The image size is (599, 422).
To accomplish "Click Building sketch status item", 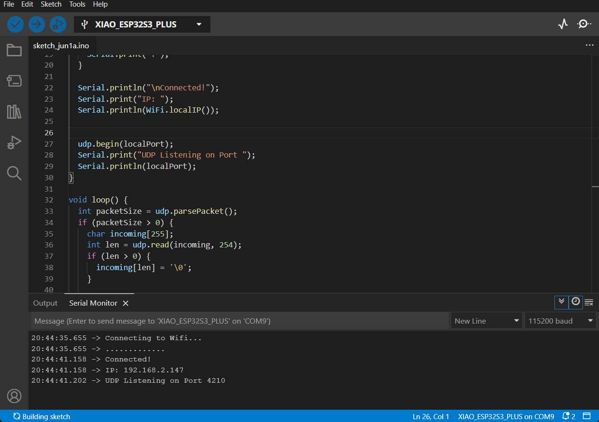I will [42, 416].
